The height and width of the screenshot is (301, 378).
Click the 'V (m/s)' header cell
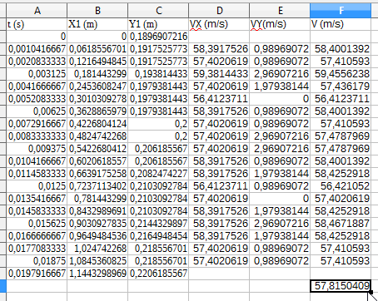pos(341,24)
